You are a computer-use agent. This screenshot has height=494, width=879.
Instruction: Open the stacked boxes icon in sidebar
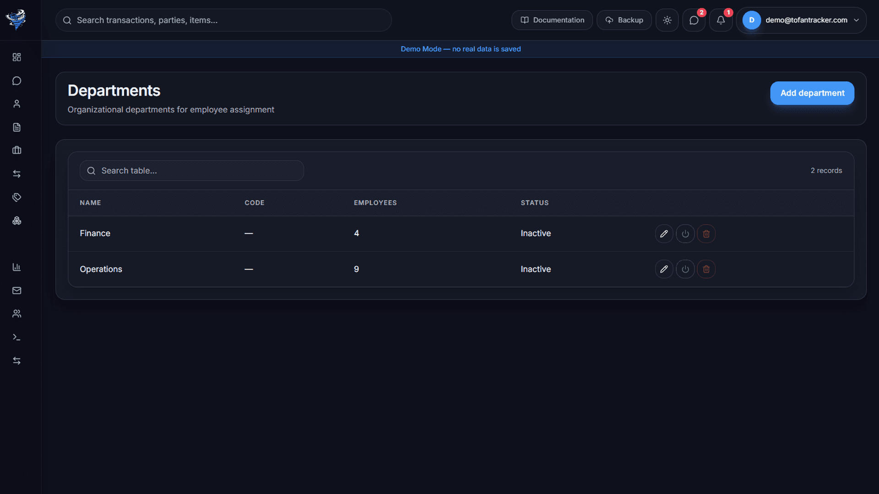(16, 220)
